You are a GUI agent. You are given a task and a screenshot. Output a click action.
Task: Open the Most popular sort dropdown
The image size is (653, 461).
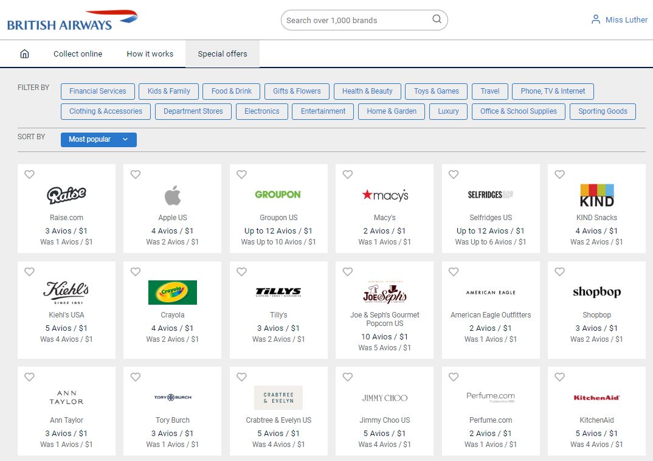(98, 139)
